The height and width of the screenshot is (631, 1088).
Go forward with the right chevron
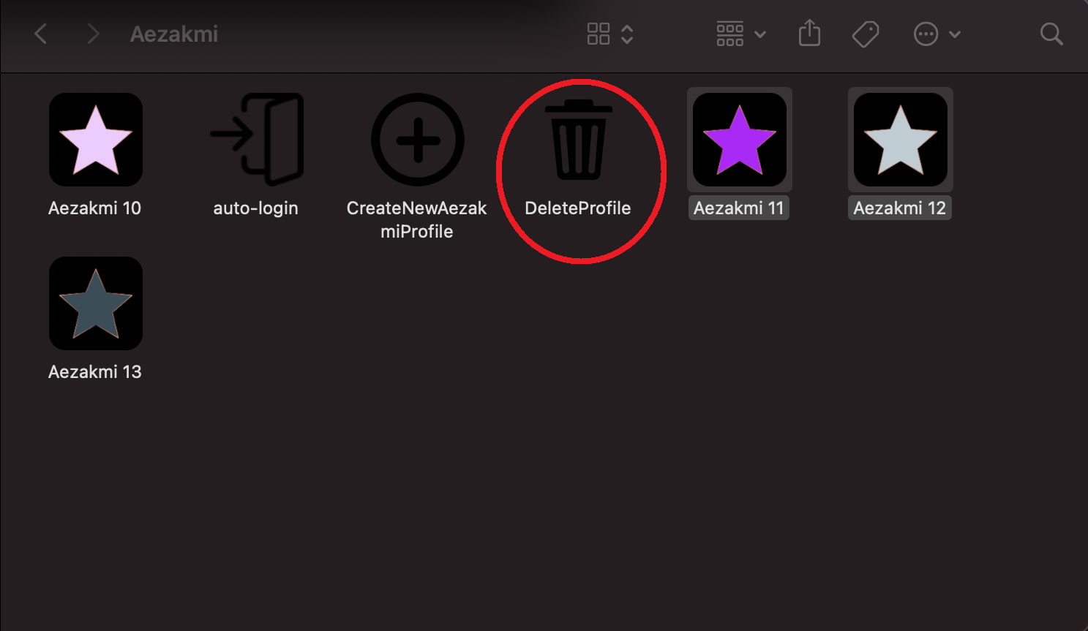point(93,34)
